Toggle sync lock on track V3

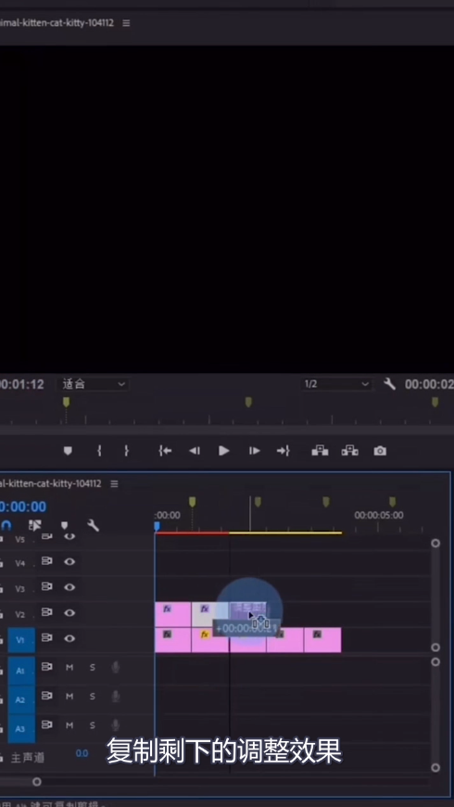(47, 587)
